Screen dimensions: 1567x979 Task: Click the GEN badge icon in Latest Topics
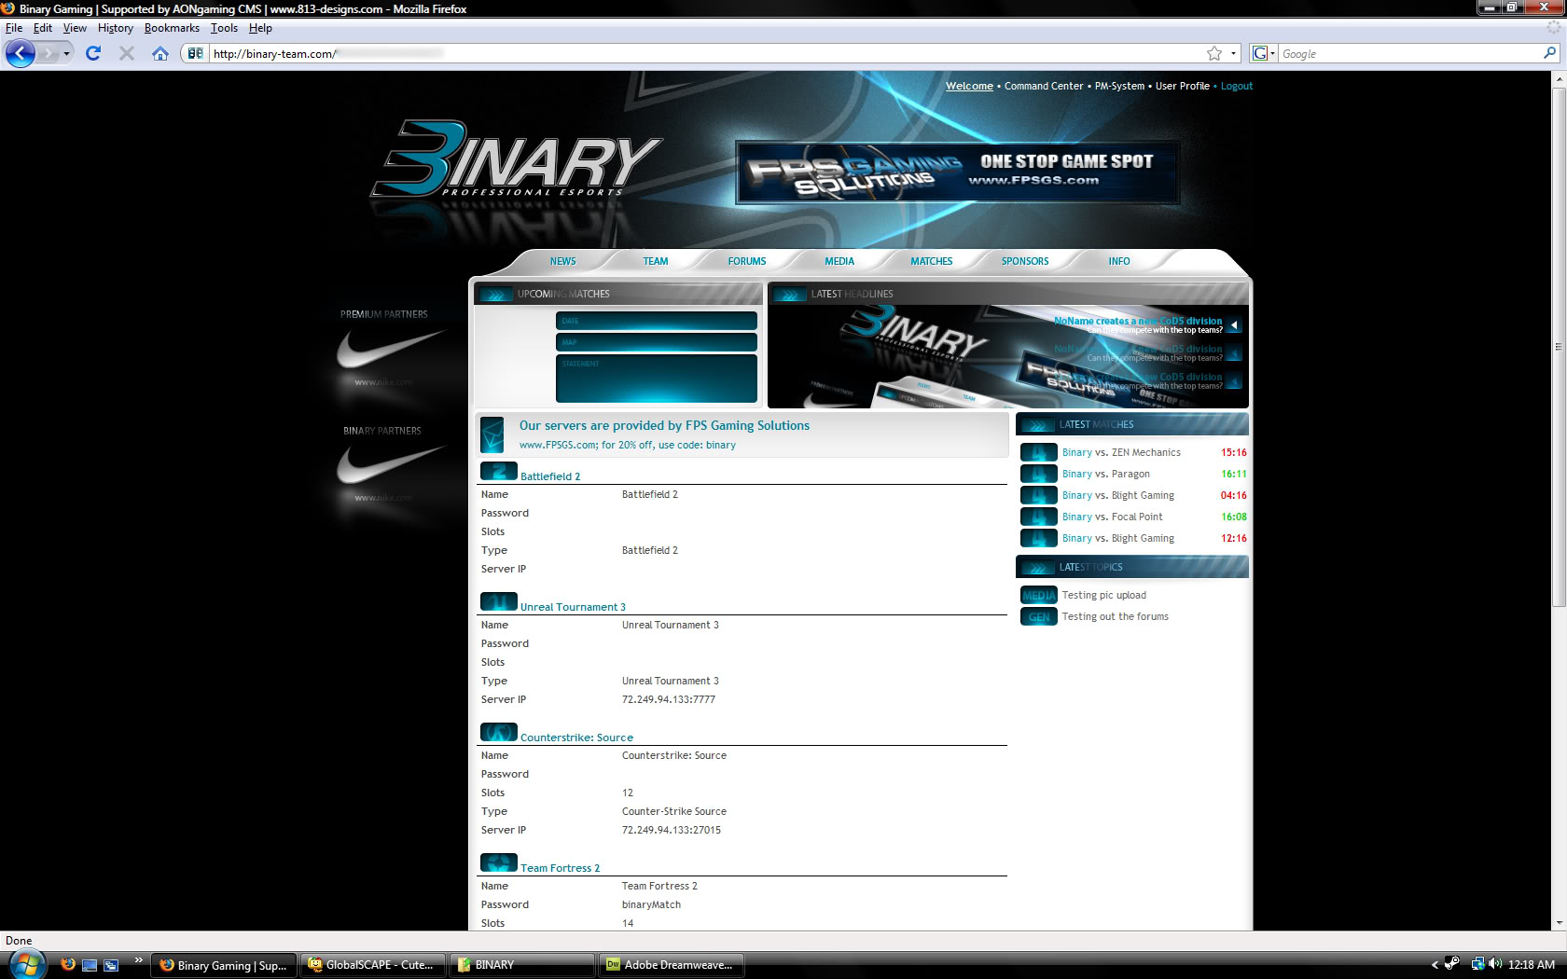point(1038,616)
